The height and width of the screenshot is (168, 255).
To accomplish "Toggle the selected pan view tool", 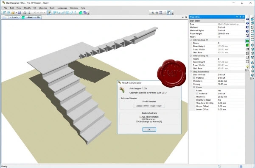I will pos(169,13).
